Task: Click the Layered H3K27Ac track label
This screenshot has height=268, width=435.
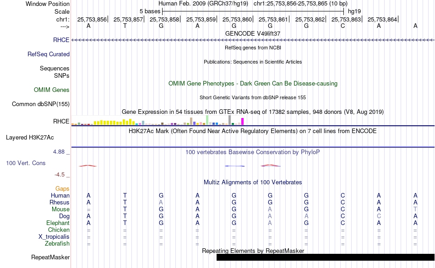Action: point(30,138)
